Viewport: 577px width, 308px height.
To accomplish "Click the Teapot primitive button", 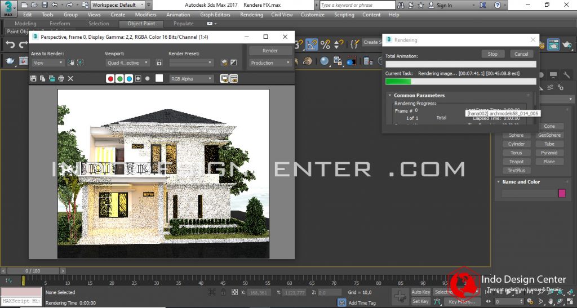I will pyautogui.click(x=516, y=162).
